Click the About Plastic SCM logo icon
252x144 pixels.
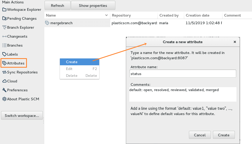pos(4,99)
